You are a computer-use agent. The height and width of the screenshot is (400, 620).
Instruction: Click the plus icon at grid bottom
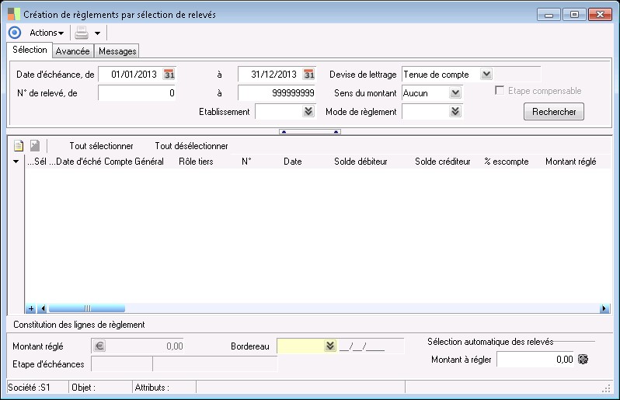tap(31, 308)
